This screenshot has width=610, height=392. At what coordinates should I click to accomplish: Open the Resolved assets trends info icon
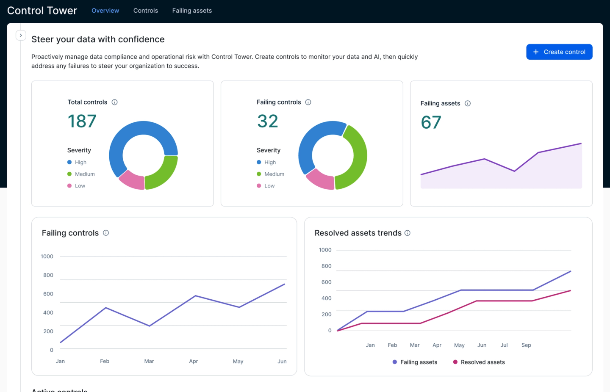pyautogui.click(x=408, y=233)
